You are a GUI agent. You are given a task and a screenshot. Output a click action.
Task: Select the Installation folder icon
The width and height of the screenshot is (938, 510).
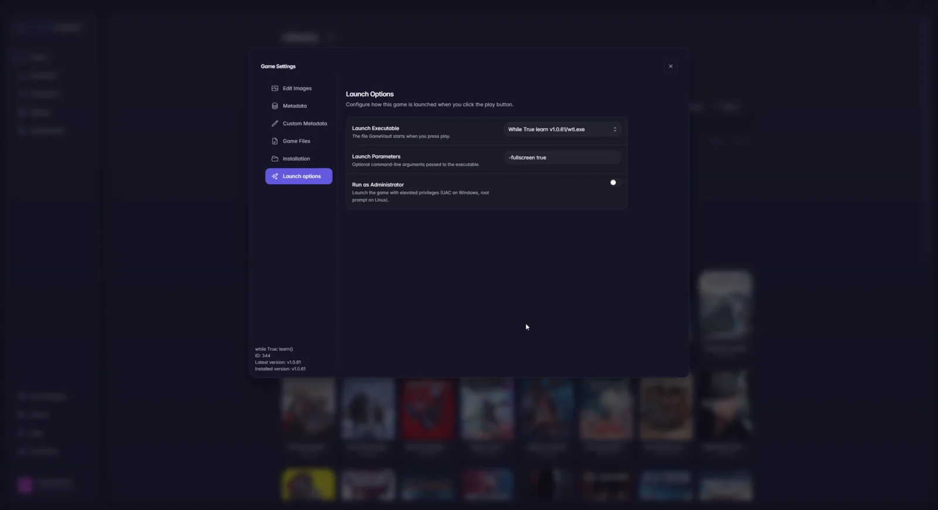[274, 159]
